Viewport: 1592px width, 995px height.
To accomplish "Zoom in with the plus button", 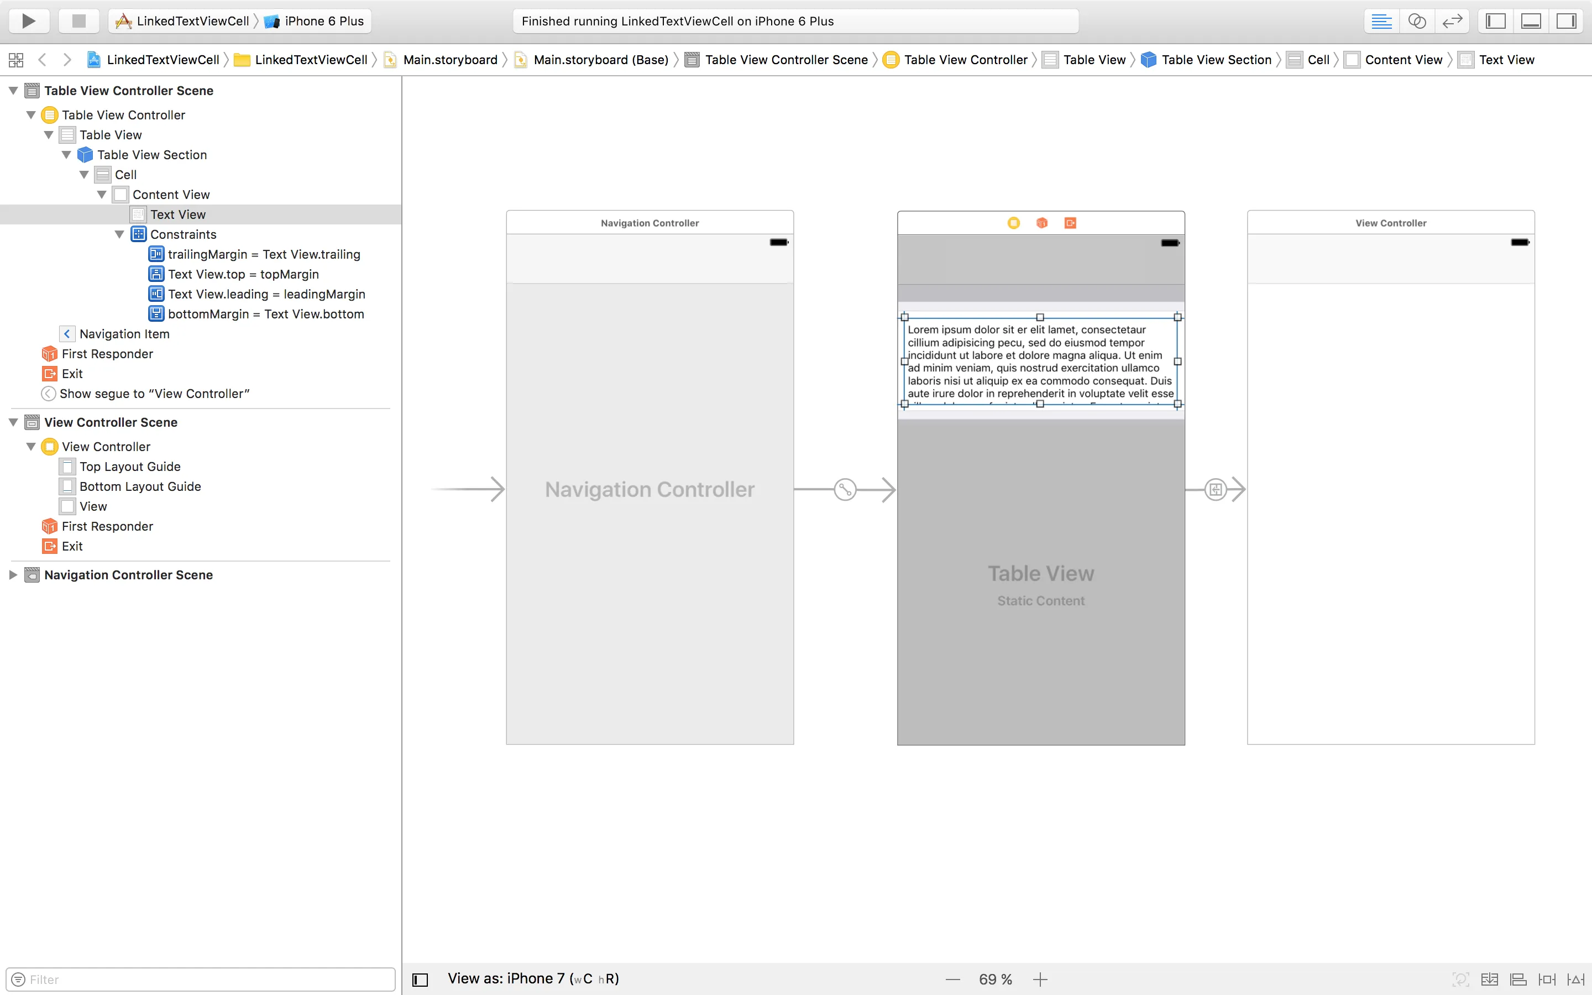I will point(1040,979).
